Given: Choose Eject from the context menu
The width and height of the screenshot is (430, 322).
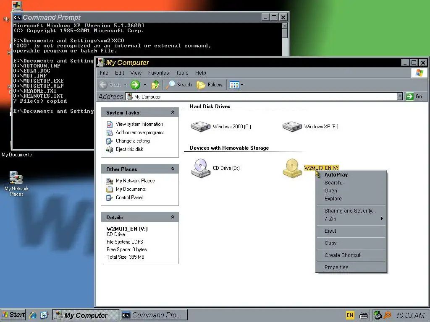Looking at the screenshot, I should click(351, 231).
